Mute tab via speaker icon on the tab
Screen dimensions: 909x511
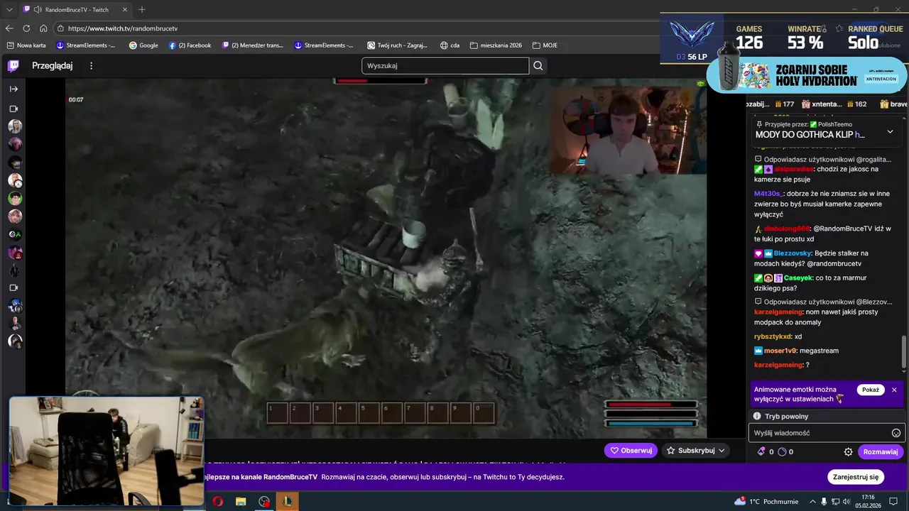(37, 10)
